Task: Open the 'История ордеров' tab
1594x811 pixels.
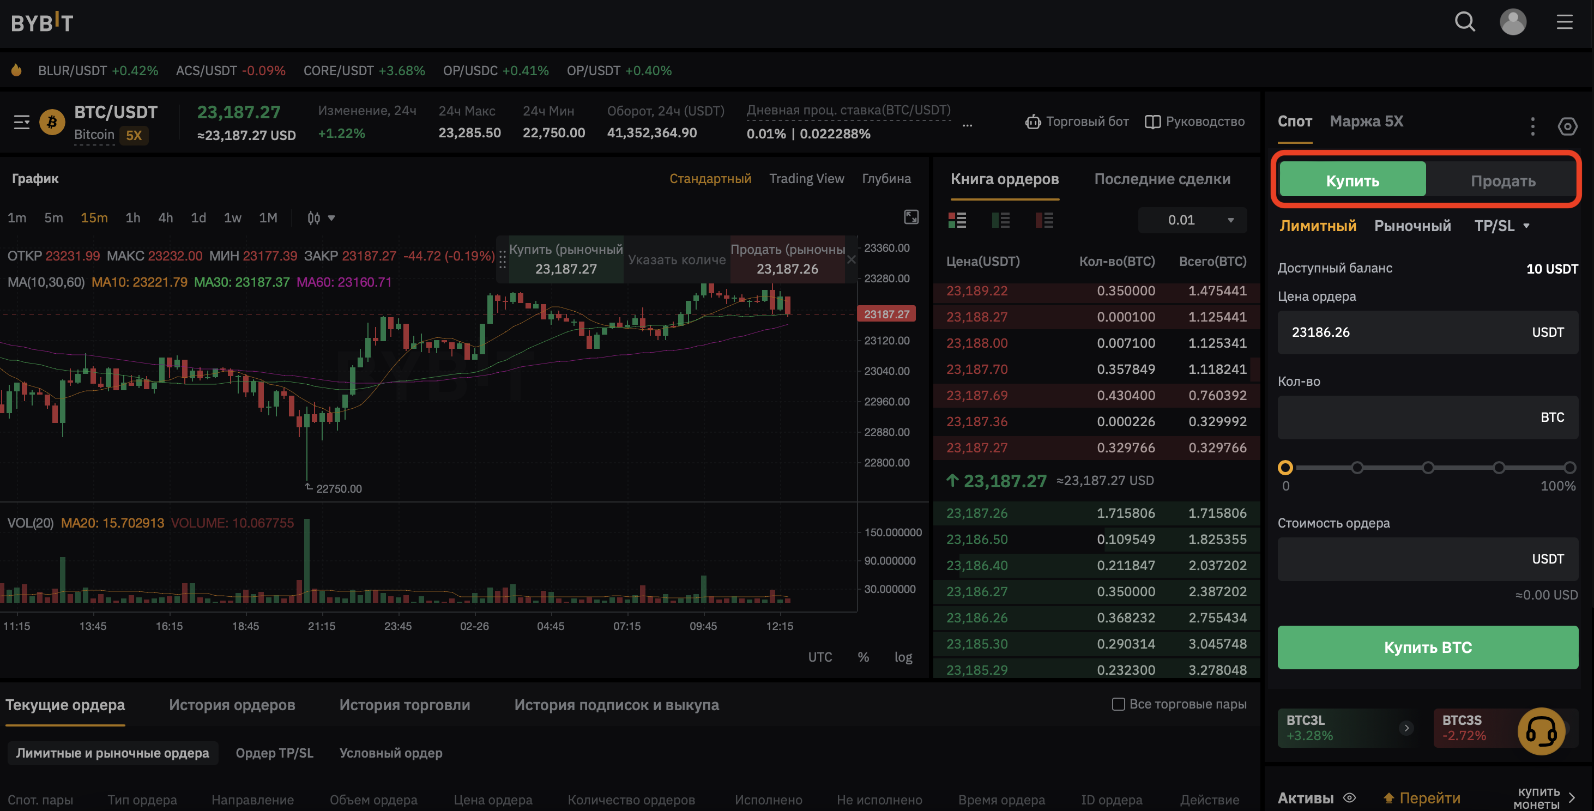Action: [x=232, y=705]
